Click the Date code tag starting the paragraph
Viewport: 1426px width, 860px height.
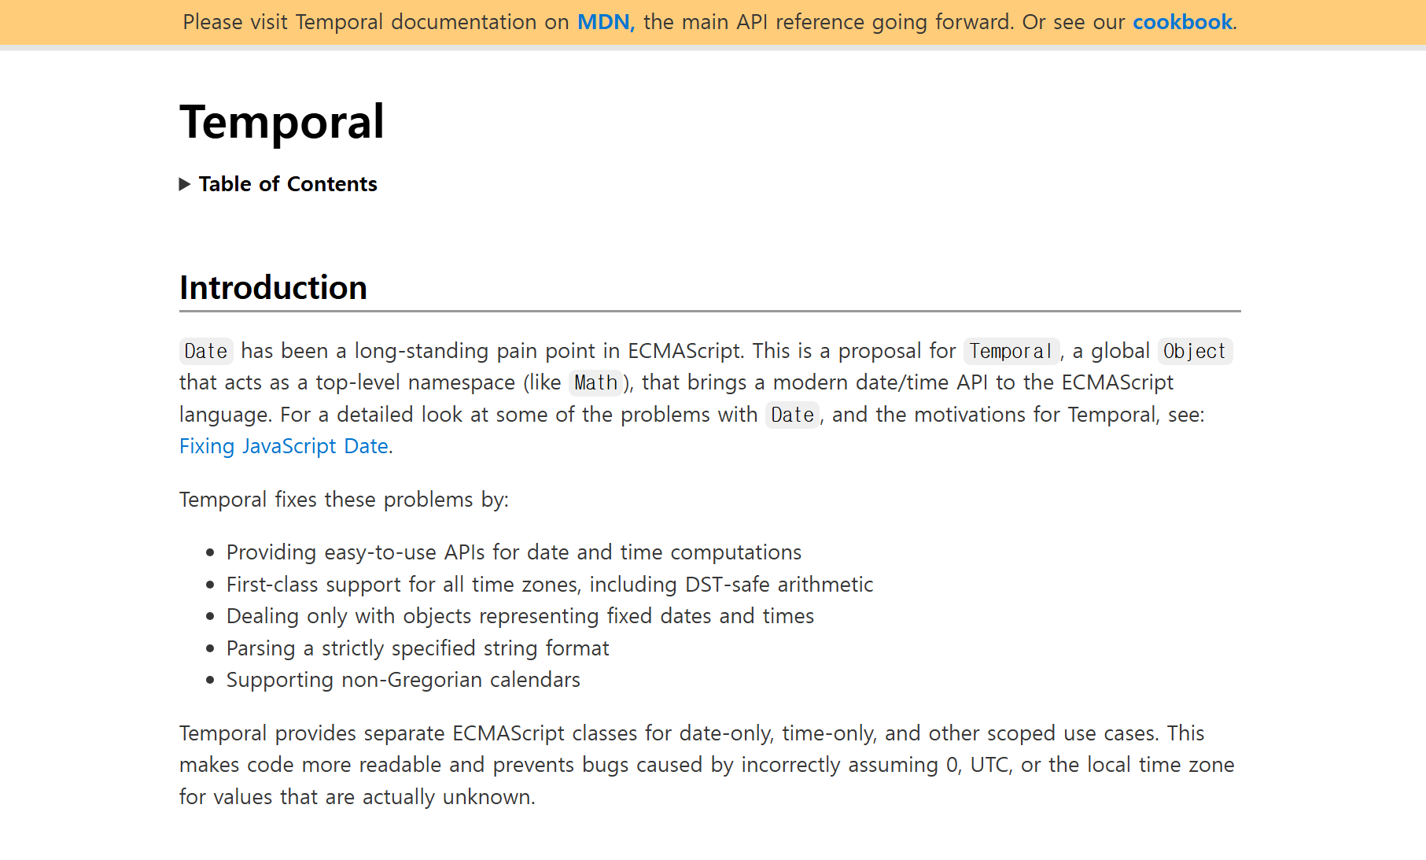pyautogui.click(x=206, y=351)
